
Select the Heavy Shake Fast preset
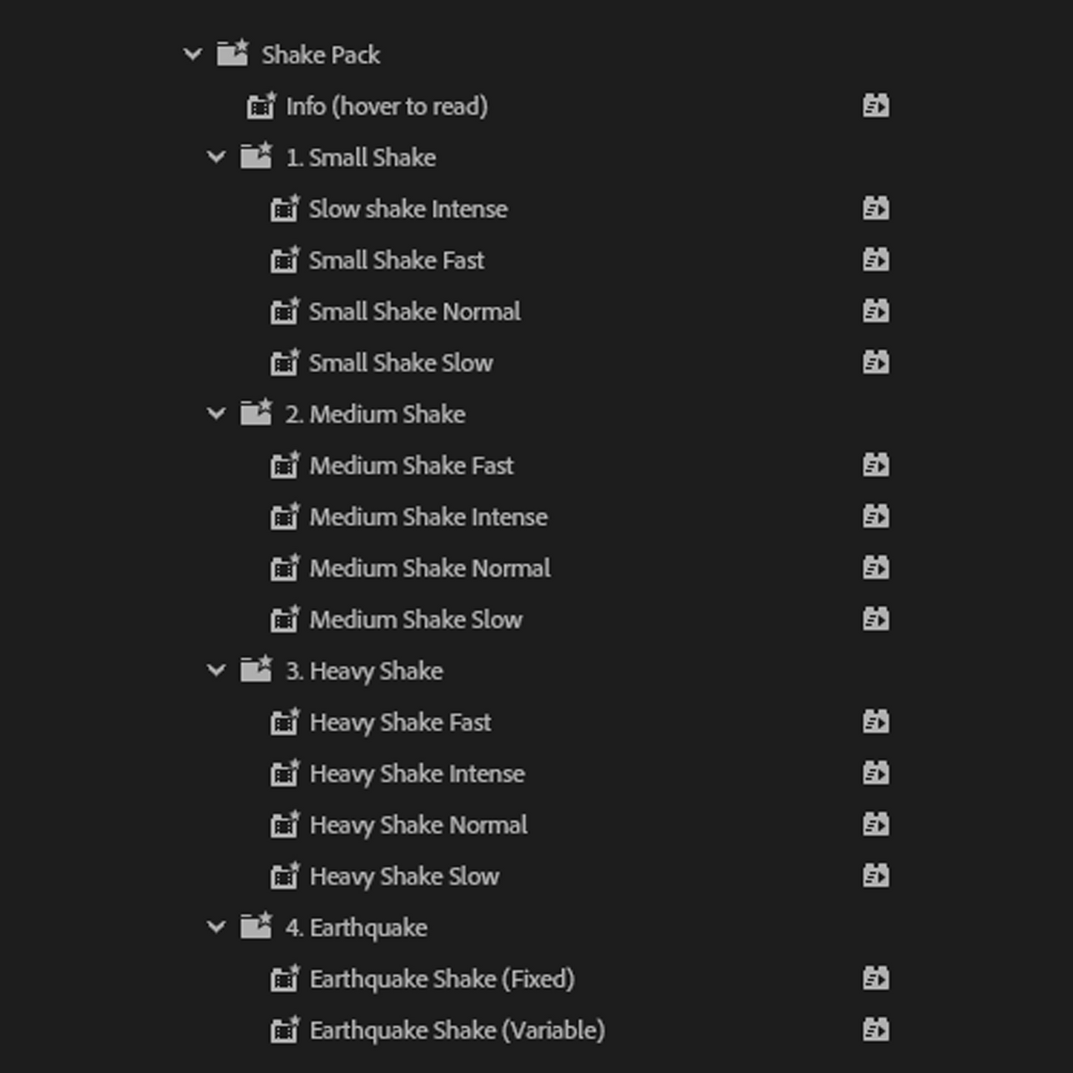coord(400,723)
